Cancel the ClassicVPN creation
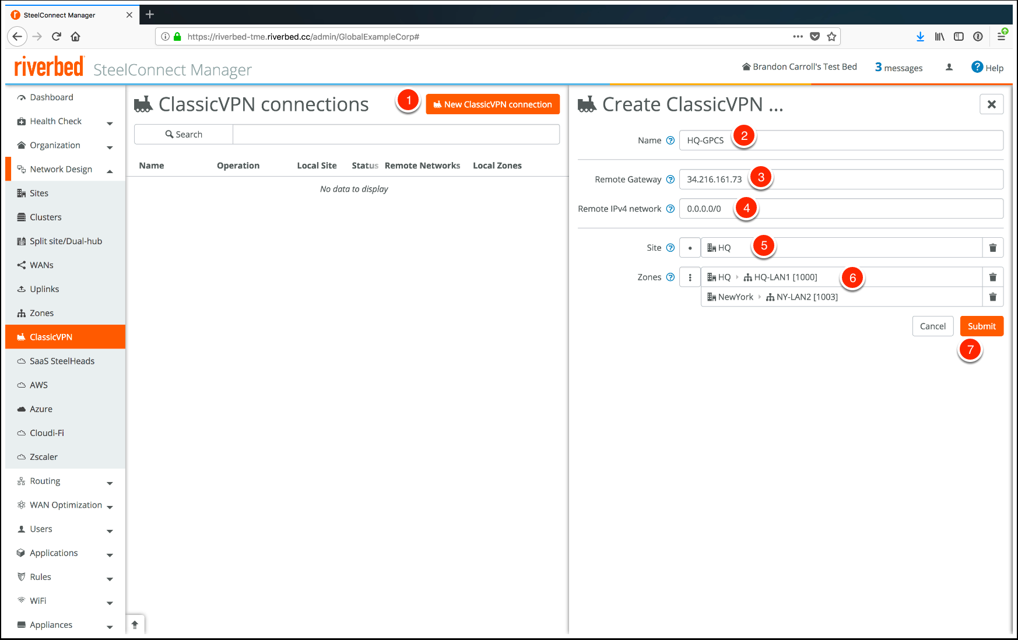Viewport: 1018px width, 640px height. click(x=932, y=326)
